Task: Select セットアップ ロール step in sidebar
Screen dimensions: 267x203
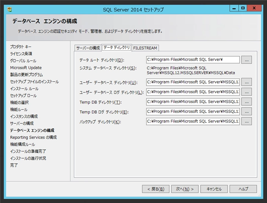Action: click(x=23, y=95)
